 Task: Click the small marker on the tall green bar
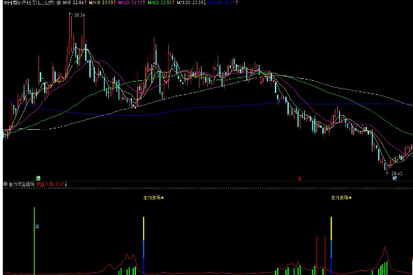tap(38, 226)
